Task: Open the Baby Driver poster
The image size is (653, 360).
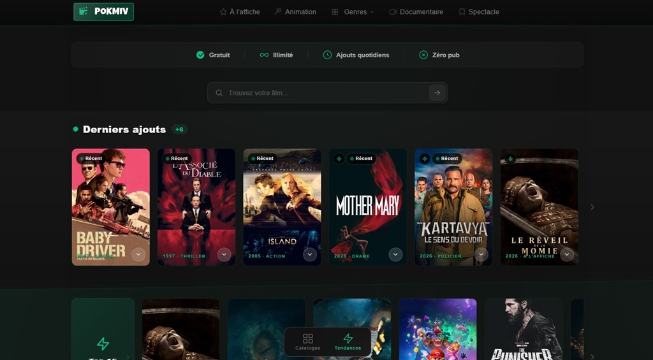Action: click(111, 207)
